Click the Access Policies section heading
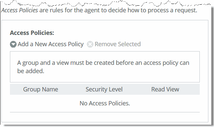 click(32, 33)
